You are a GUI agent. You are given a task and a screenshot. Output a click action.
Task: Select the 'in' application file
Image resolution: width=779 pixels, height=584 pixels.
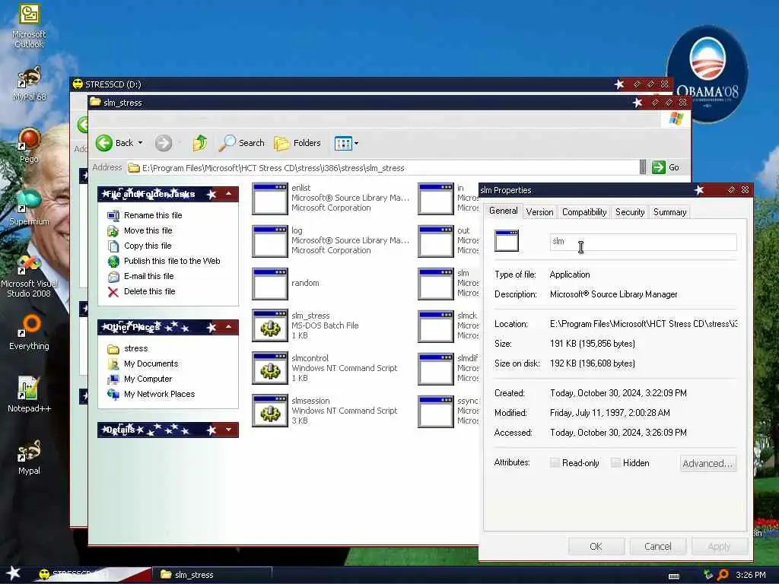coord(447,198)
